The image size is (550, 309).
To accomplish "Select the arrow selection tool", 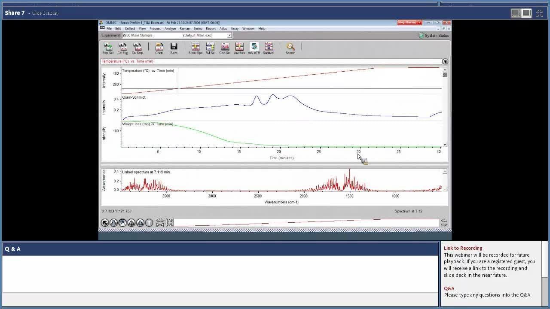I will coord(105,223).
